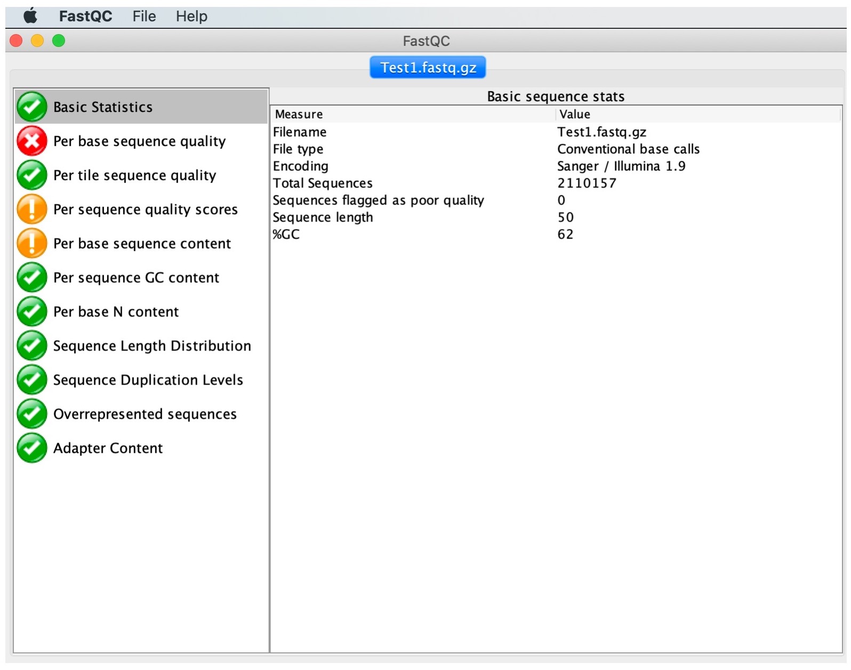The width and height of the screenshot is (851, 670).
Task: Click green pass icon for Per sequence GC content
Action: click(32, 277)
